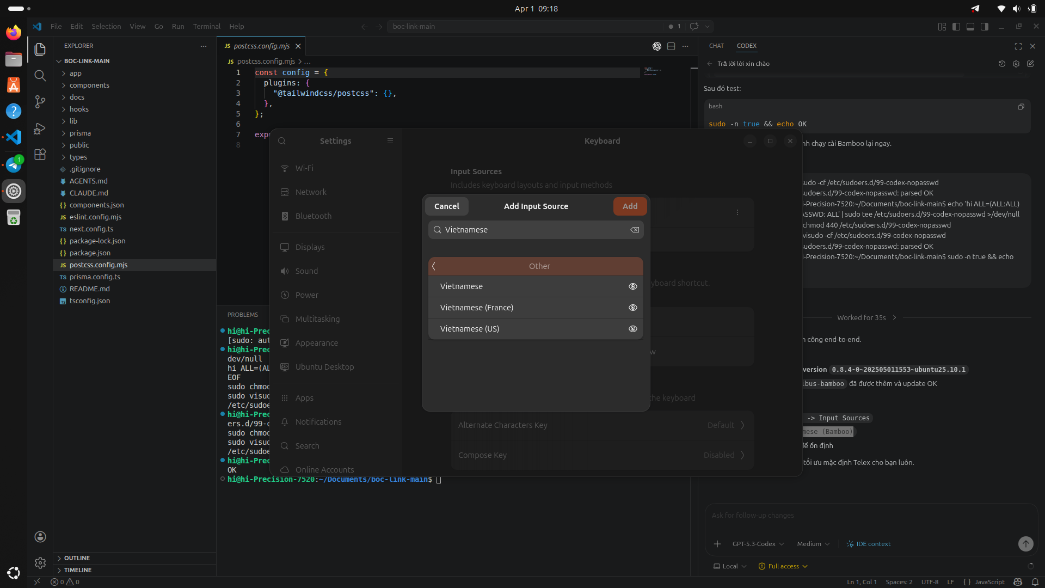Copy the bash code block
Image resolution: width=1045 pixels, height=588 pixels.
[1021, 107]
